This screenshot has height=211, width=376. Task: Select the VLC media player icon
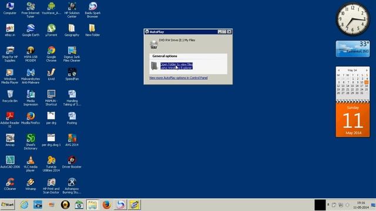pyautogui.click(x=31, y=164)
